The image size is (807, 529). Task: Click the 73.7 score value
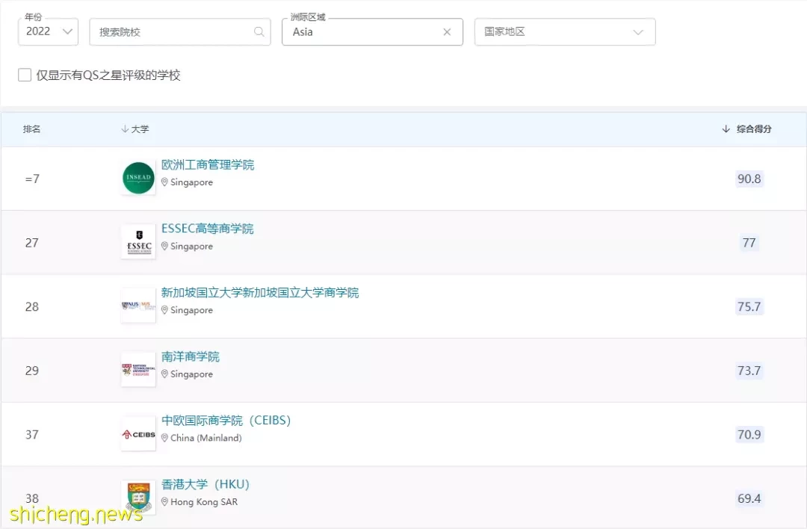(x=749, y=371)
